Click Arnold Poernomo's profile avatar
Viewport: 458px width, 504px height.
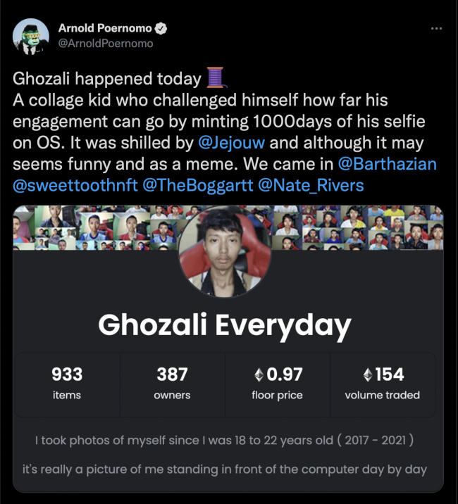click(x=31, y=36)
